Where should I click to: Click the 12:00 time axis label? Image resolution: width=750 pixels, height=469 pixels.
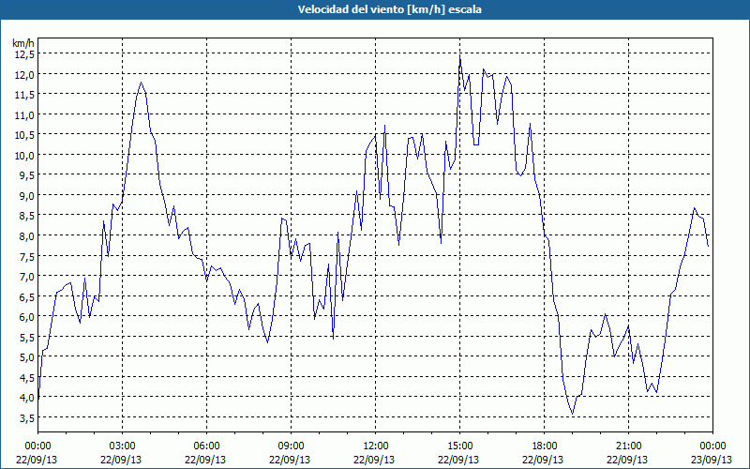(376, 446)
